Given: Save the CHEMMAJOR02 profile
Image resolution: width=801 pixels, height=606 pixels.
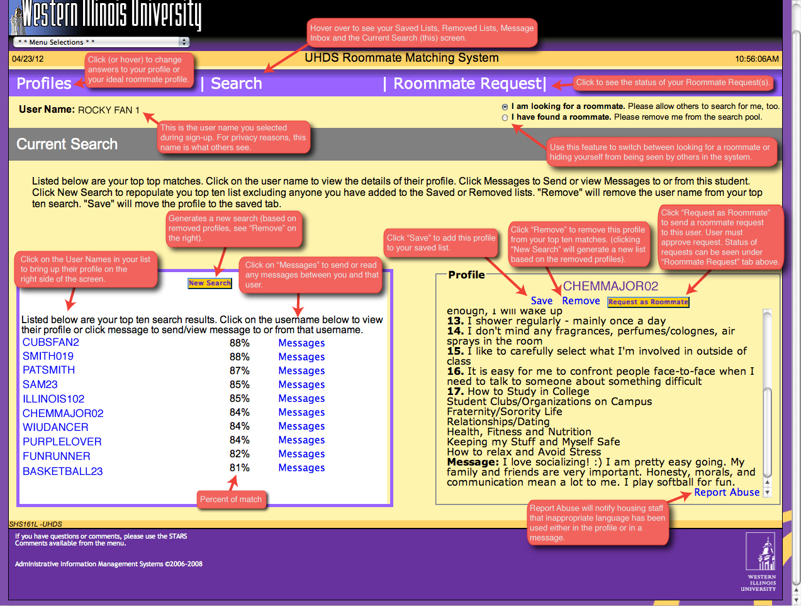Looking at the screenshot, I should click(541, 301).
